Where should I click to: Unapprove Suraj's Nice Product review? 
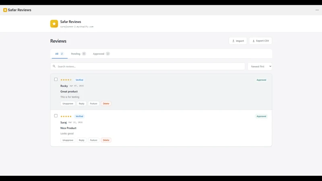tap(68, 140)
